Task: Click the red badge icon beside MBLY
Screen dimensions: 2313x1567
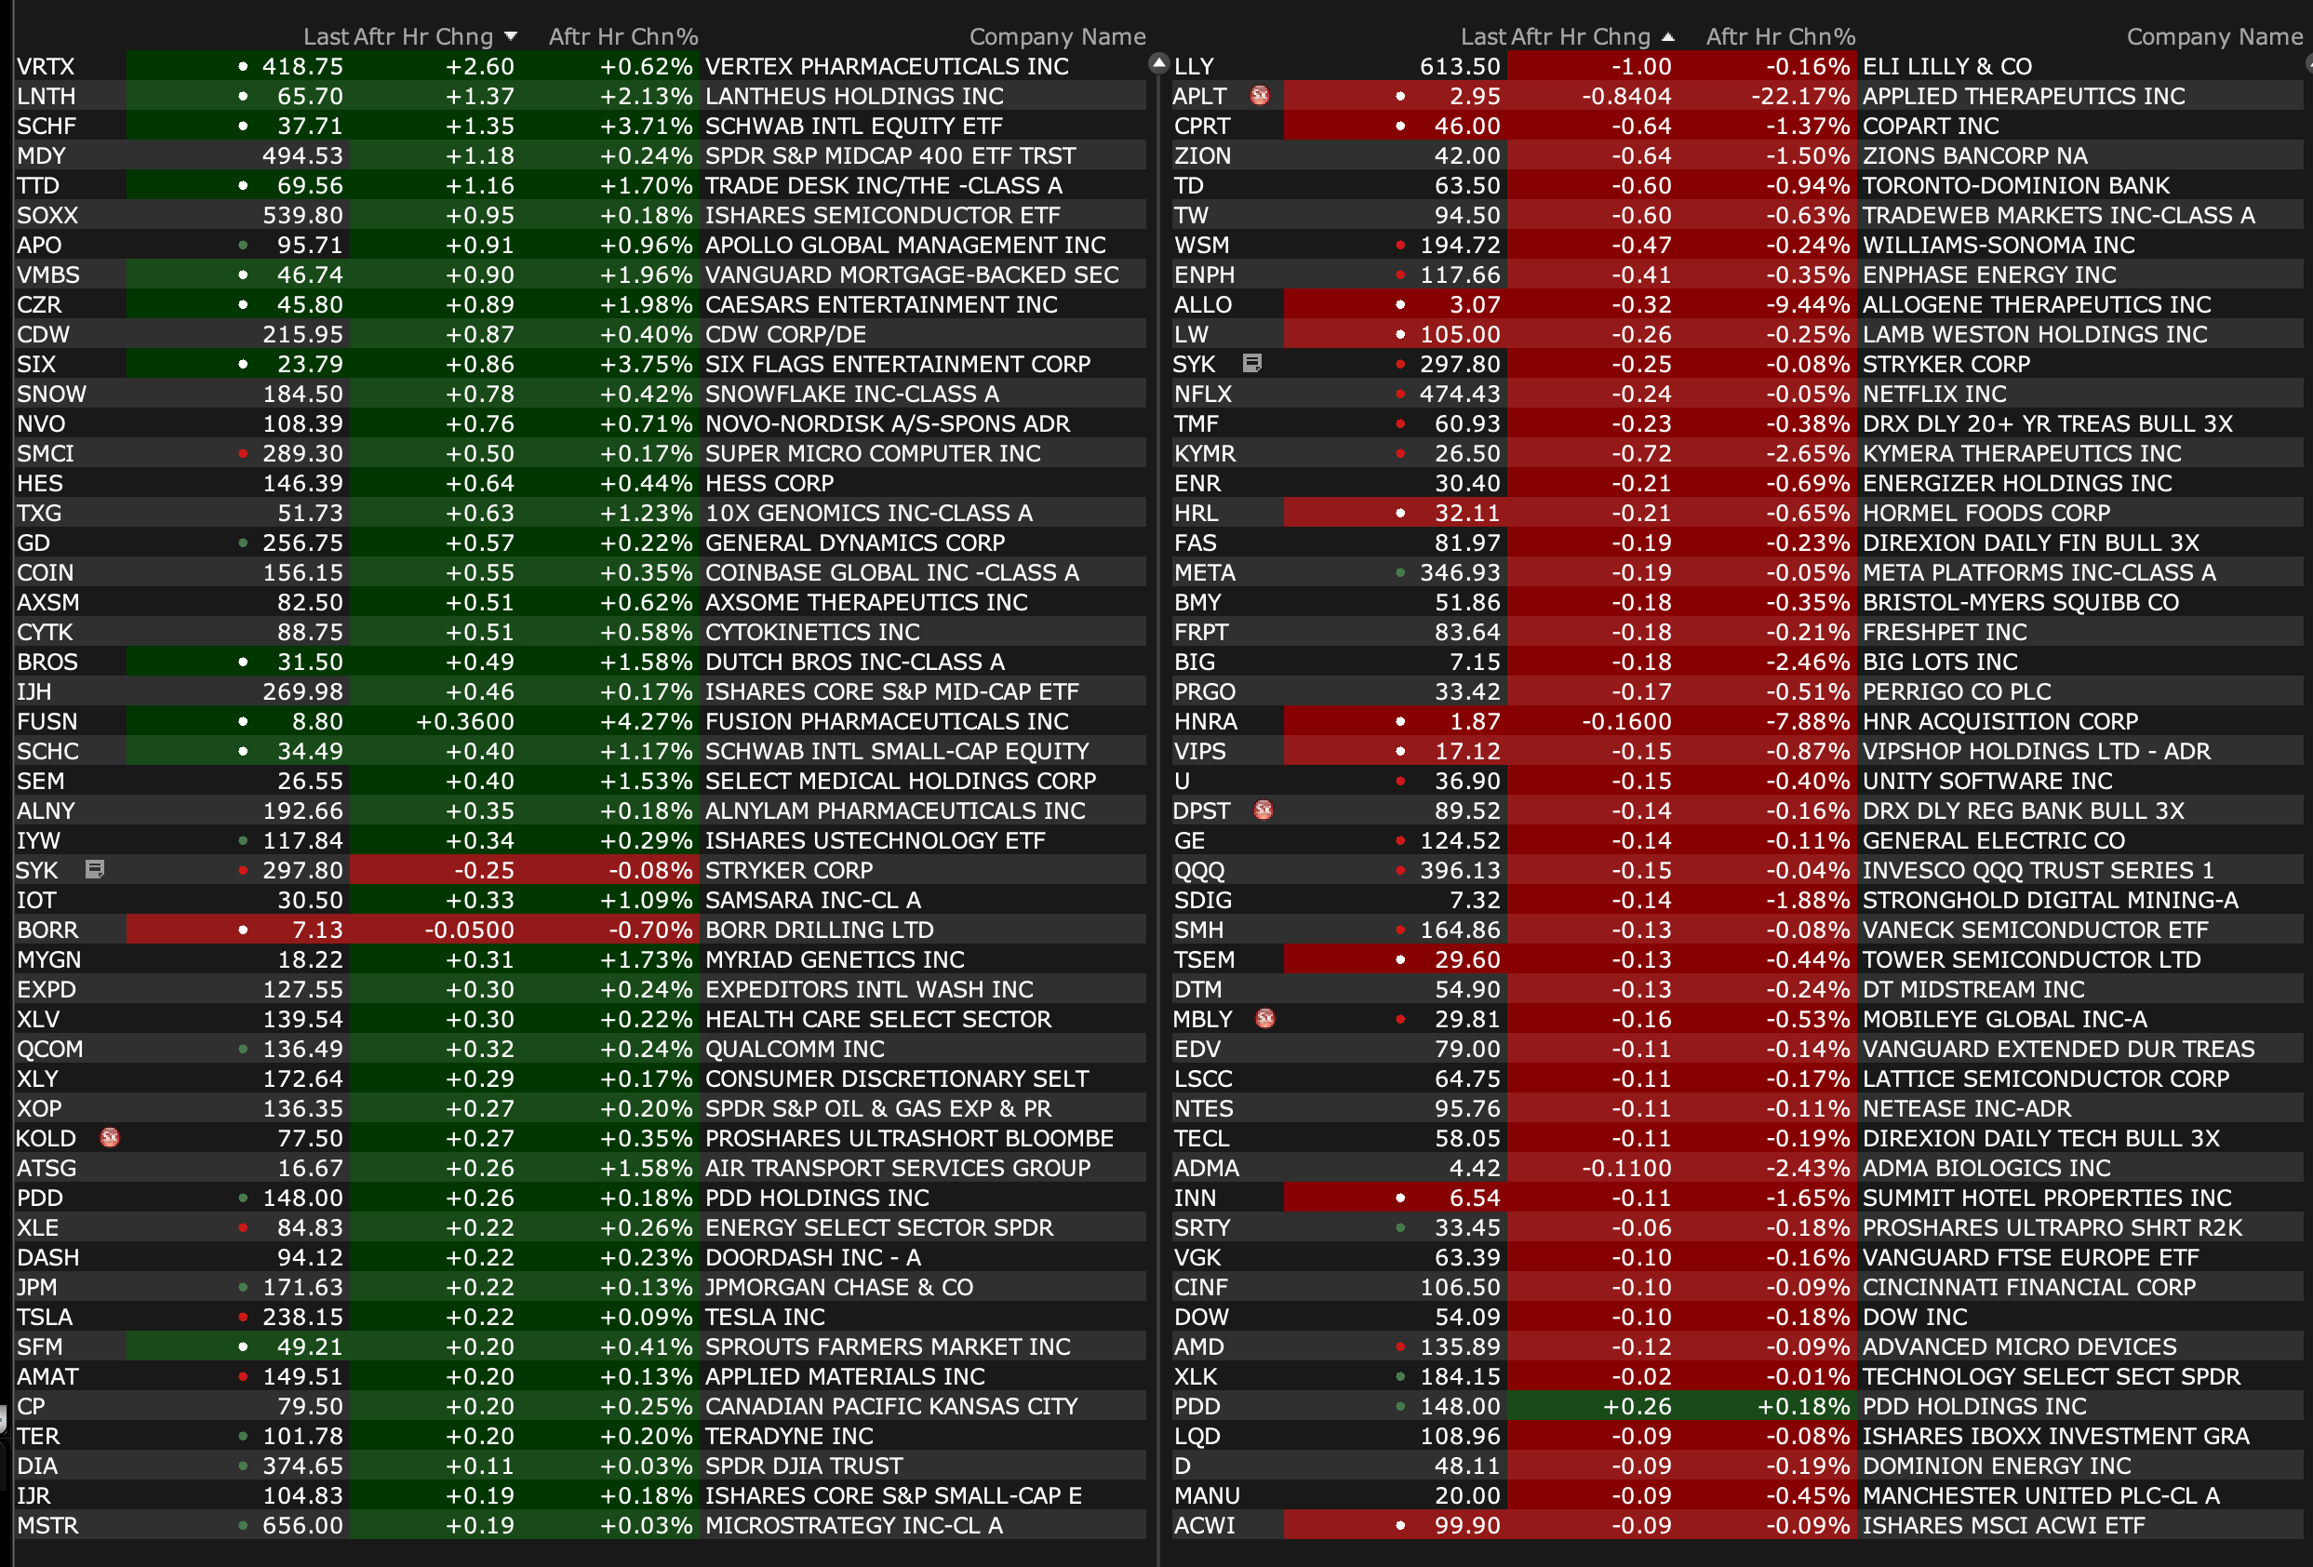Action: click(x=1265, y=1018)
